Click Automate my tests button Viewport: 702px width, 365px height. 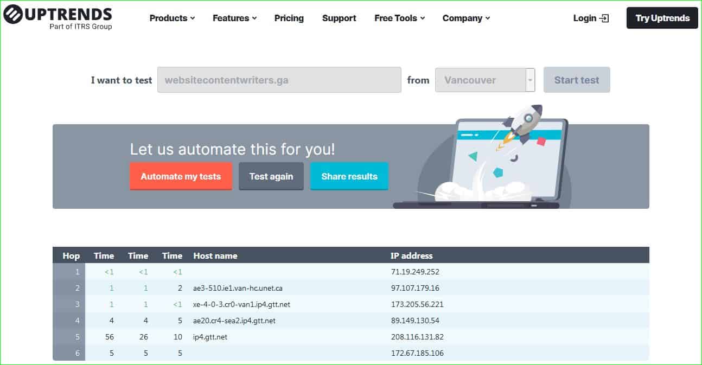[x=181, y=176]
